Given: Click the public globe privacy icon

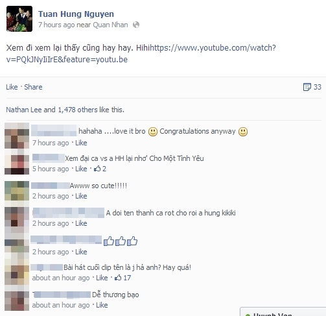Looking at the screenshot, I should [x=136, y=25].
